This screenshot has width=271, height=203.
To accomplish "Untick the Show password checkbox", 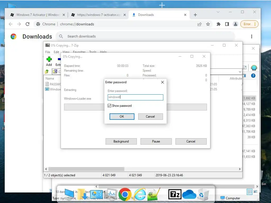I will [109, 106].
